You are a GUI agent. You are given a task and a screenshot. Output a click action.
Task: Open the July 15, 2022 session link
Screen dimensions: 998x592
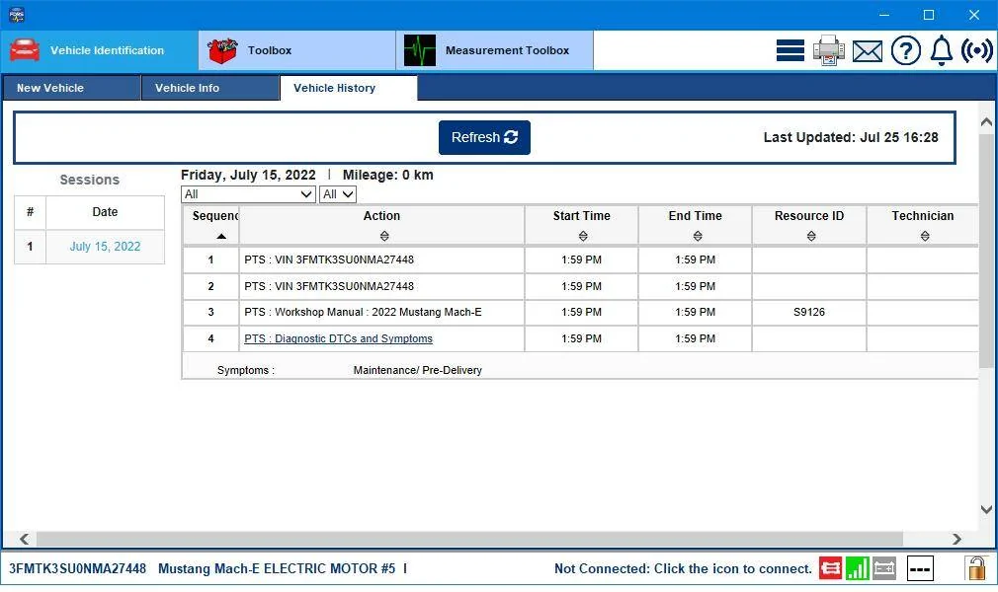tap(105, 246)
